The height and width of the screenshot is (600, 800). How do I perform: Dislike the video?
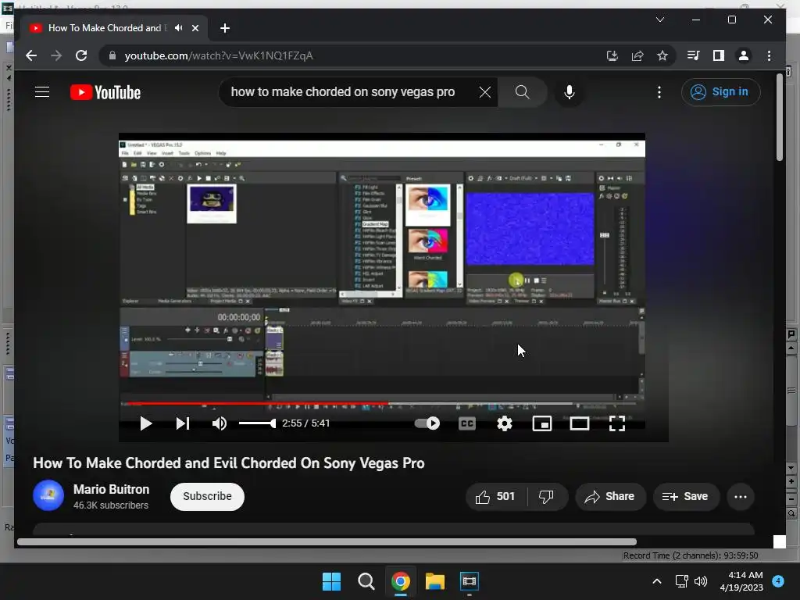pyautogui.click(x=546, y=496)
